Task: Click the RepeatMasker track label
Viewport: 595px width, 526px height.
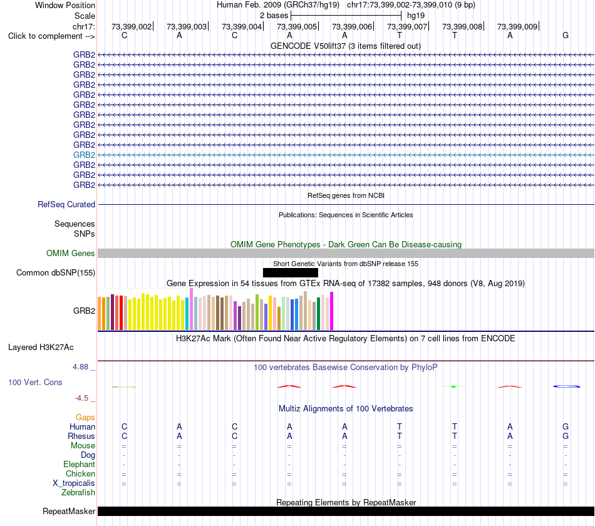Action: (69, 511)
